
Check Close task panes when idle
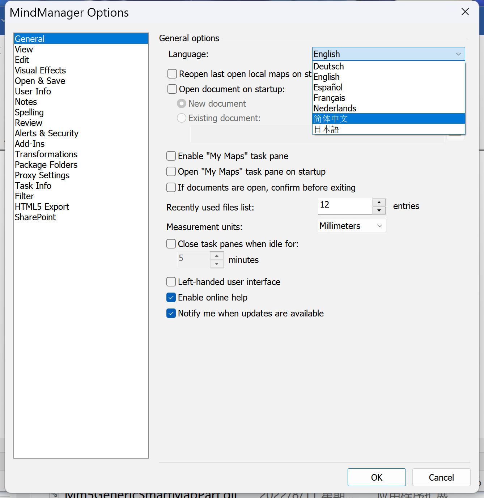[x=171, y=244]
